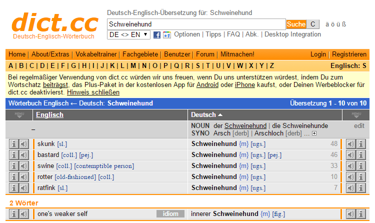Play English audio for bastard

click(x=23, y=155)
